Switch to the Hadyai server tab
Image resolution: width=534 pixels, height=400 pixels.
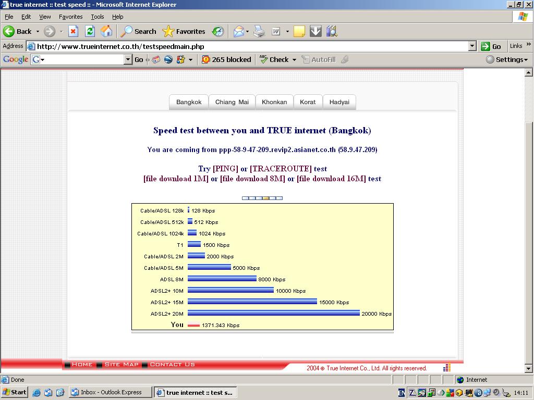tap(339, 102)
